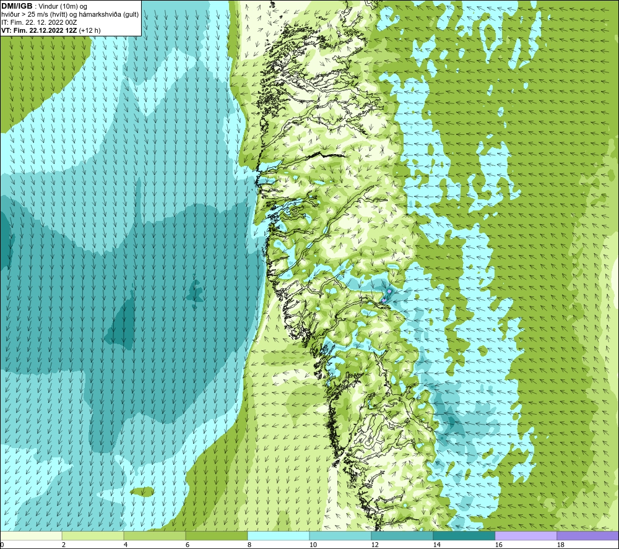
Task: Click the dark teal 14–16 m/s legend swatch
Action: 464,535
